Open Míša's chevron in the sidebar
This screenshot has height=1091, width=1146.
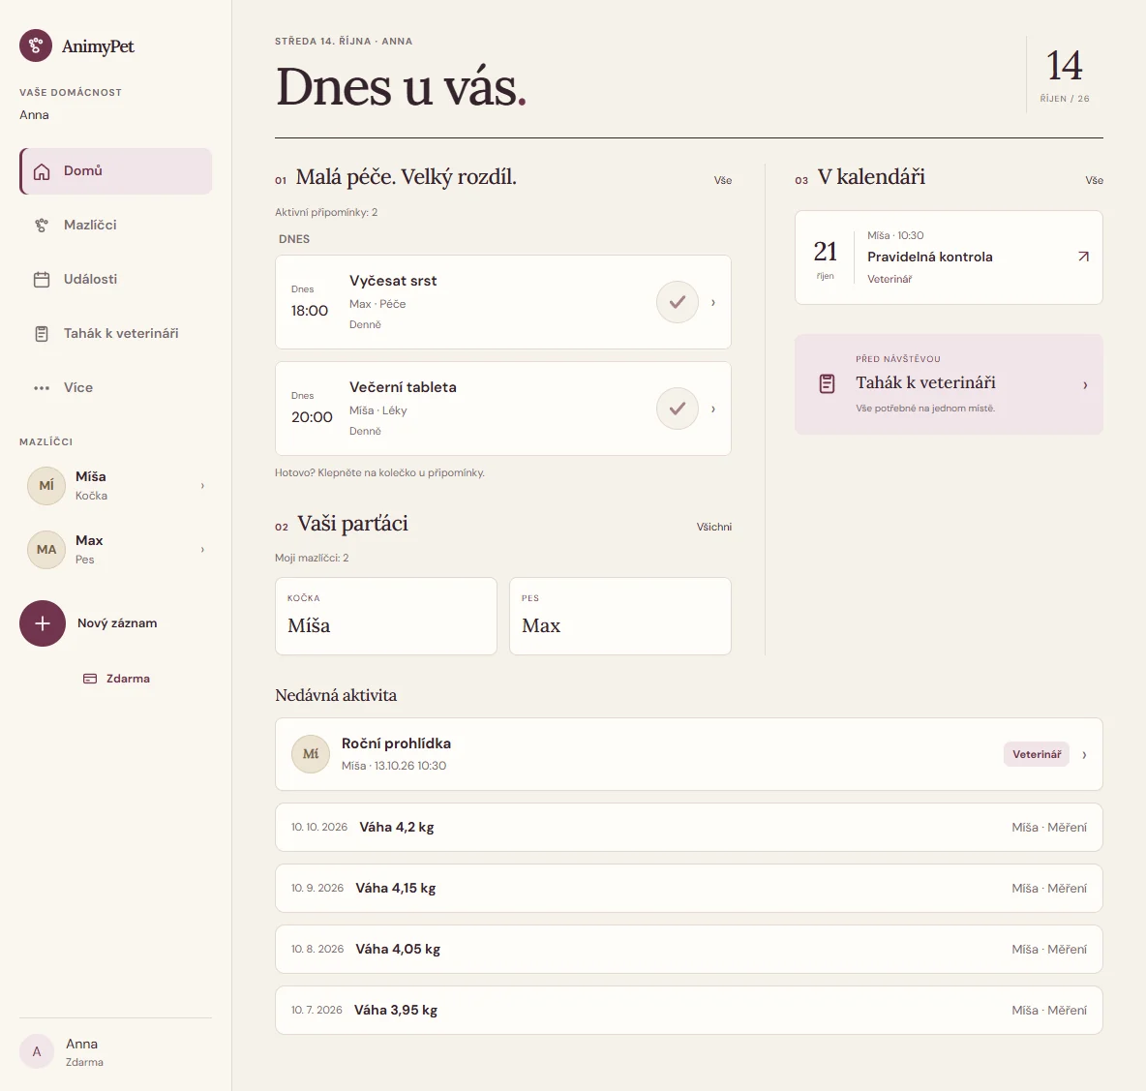coord(202,486)
